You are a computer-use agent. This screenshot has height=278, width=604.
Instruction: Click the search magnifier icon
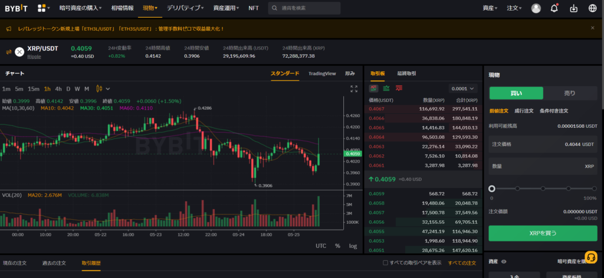pos(274,8)
